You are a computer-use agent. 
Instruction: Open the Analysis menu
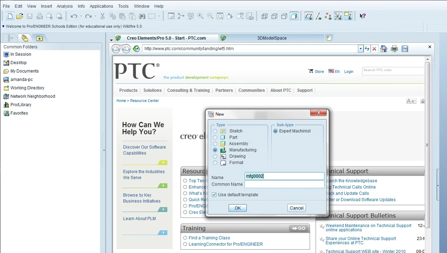click(x=65, y=6)
